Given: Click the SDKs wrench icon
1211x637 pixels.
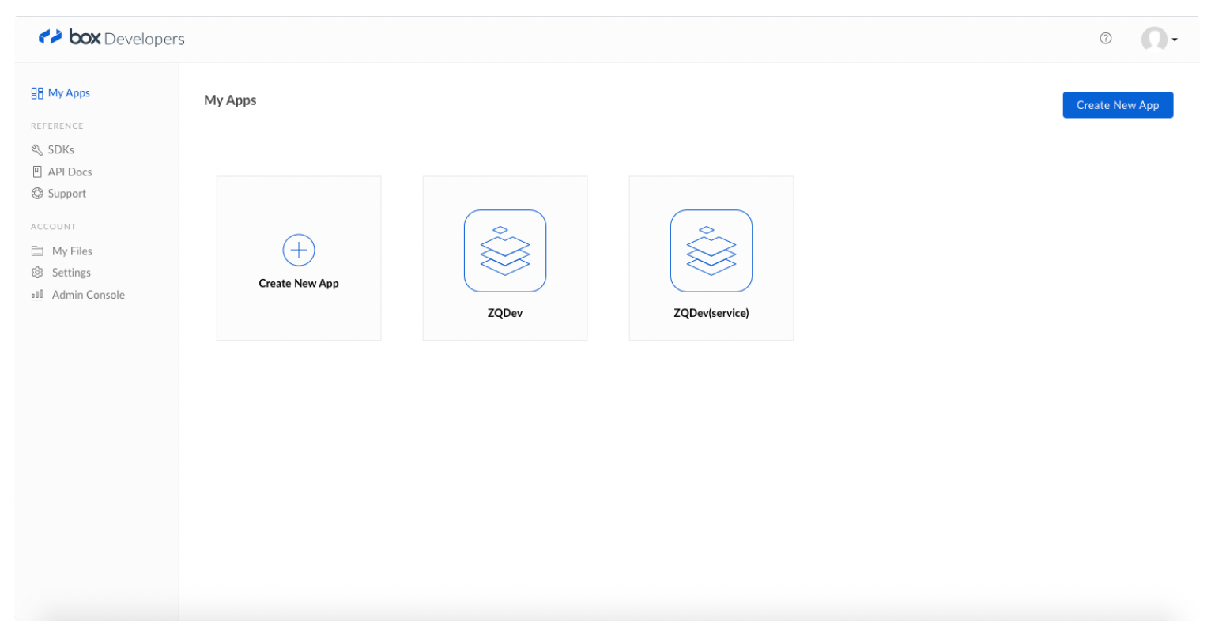Looking at the screenshot, I should click(37, 150).
